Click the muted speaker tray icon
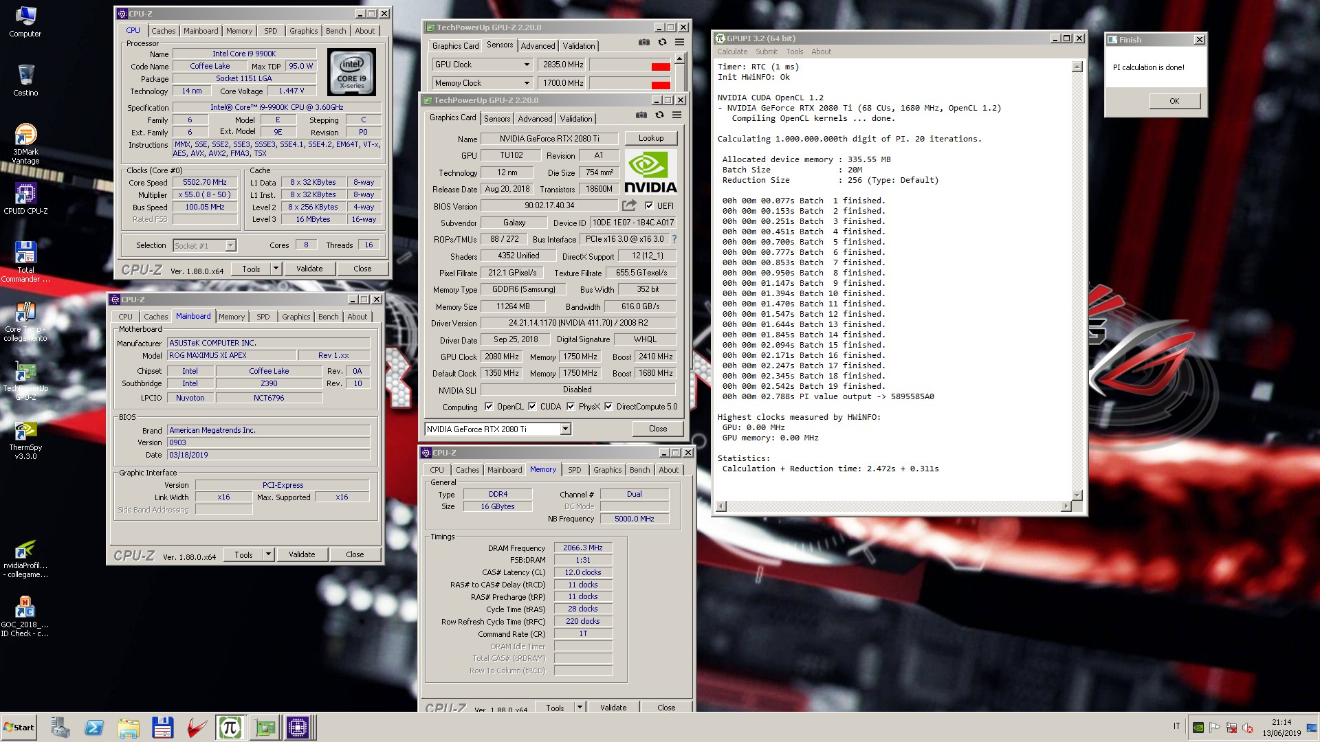The image size is (1320, 742). pos(1248,728)
